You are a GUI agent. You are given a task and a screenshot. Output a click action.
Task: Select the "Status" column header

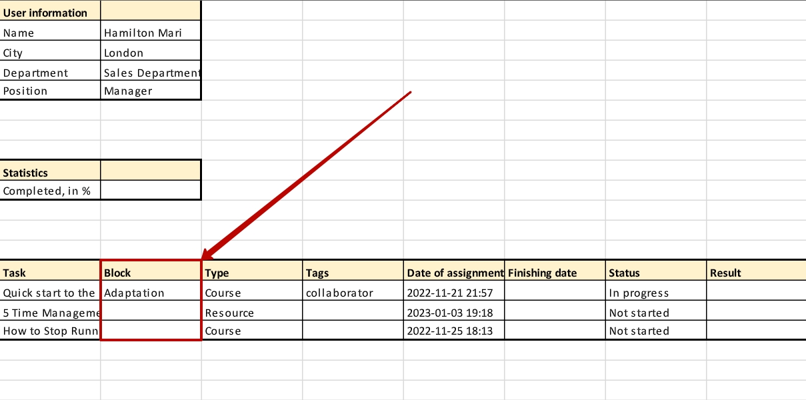pyautogui.click(x=657, y=271)
